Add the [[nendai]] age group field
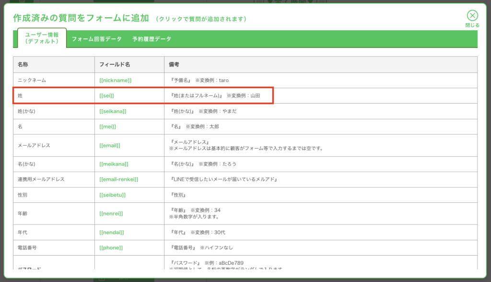The width and height of the screenshot is (491, 282). coord(111,233)
